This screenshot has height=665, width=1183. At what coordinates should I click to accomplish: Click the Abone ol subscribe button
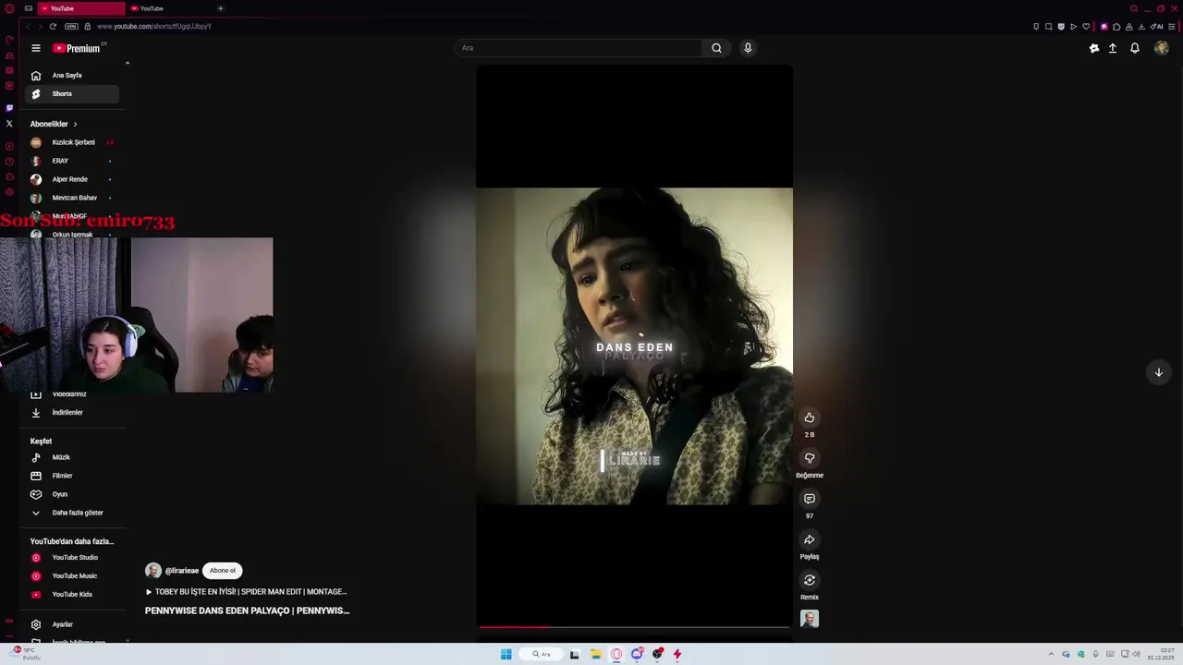coord(222,571)
